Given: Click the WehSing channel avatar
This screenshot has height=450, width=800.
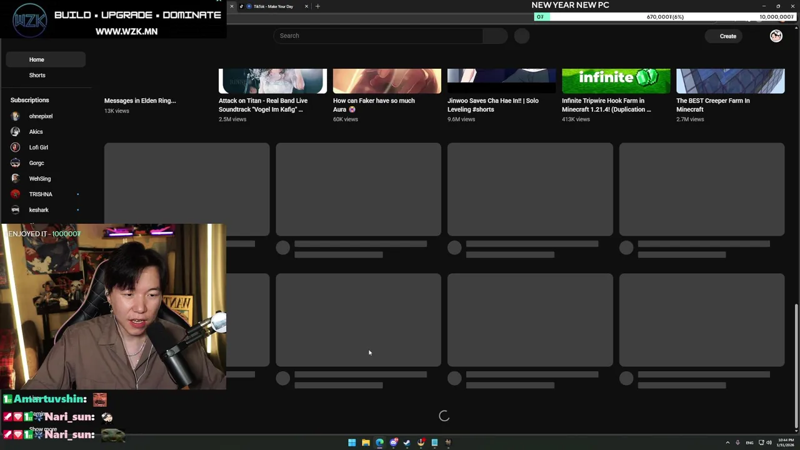Looking at the screenshot, I should point(15,179).
